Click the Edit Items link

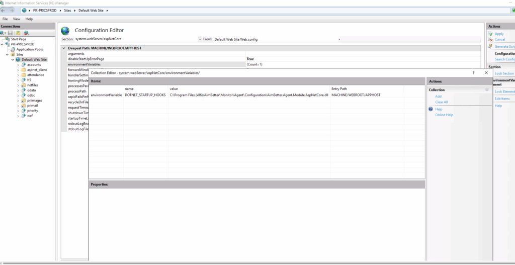pyautogui.click(x=502, y=99)
